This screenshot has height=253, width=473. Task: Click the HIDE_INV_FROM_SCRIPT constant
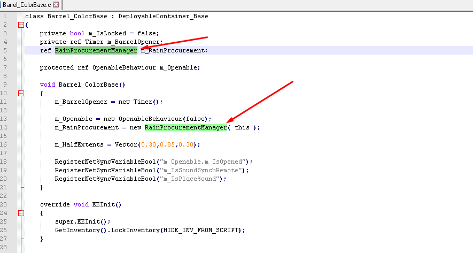click(x=200, y=231)
